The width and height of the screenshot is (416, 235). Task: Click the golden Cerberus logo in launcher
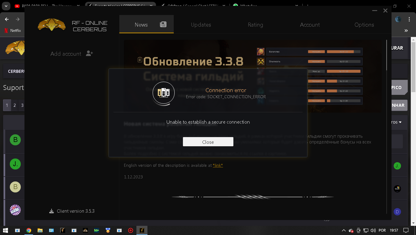pos(52,25)
